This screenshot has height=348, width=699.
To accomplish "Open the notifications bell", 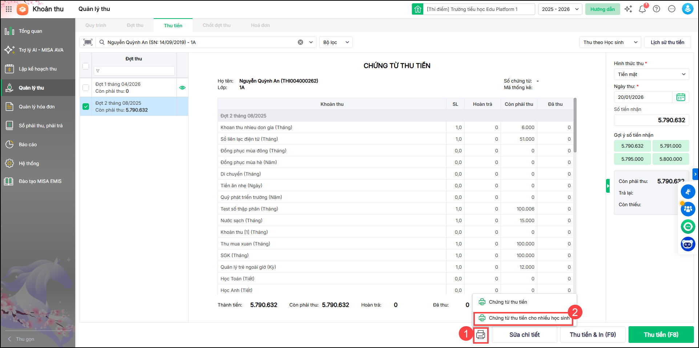I will point(642,9).
